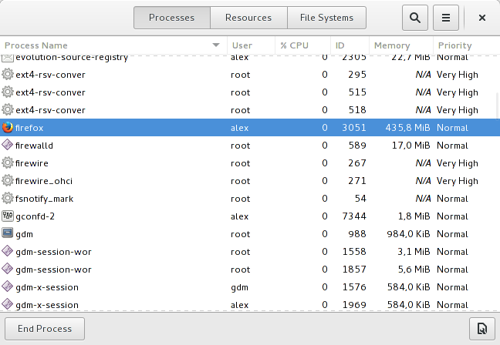Click icon of gdm-x-session ID 1969
Screen dimensions: 500x345
click(x=8, y=305)
